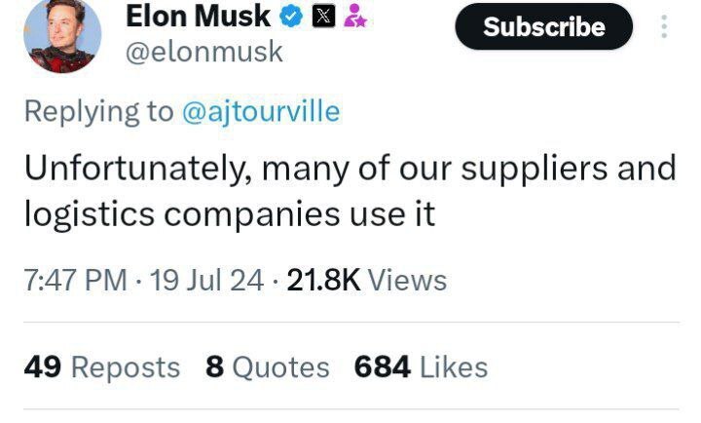Viewport: 701px width, 423px height.
Task: View the 21.8K Views analytics
Action: click(366, 281)
